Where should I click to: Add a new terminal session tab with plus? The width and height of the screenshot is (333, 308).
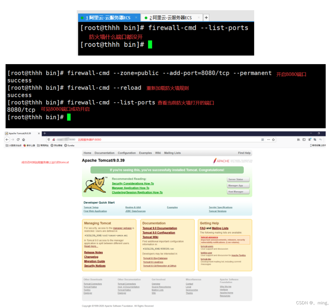206,18
